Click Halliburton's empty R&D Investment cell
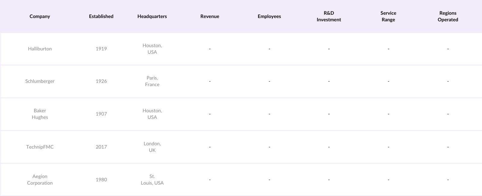482x196 pixels. click(329, 49)
